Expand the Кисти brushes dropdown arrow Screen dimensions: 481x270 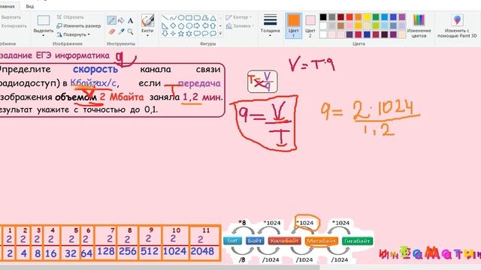tap(147, 35)
